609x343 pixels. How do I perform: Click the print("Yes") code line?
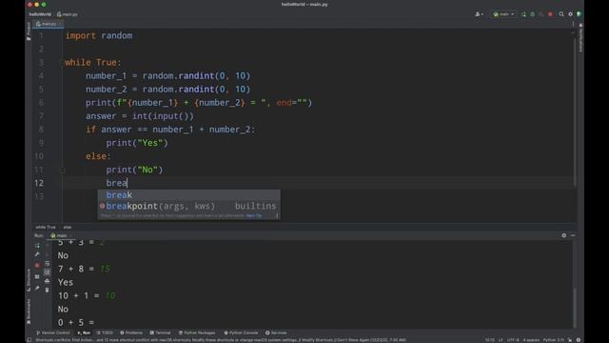137,143
